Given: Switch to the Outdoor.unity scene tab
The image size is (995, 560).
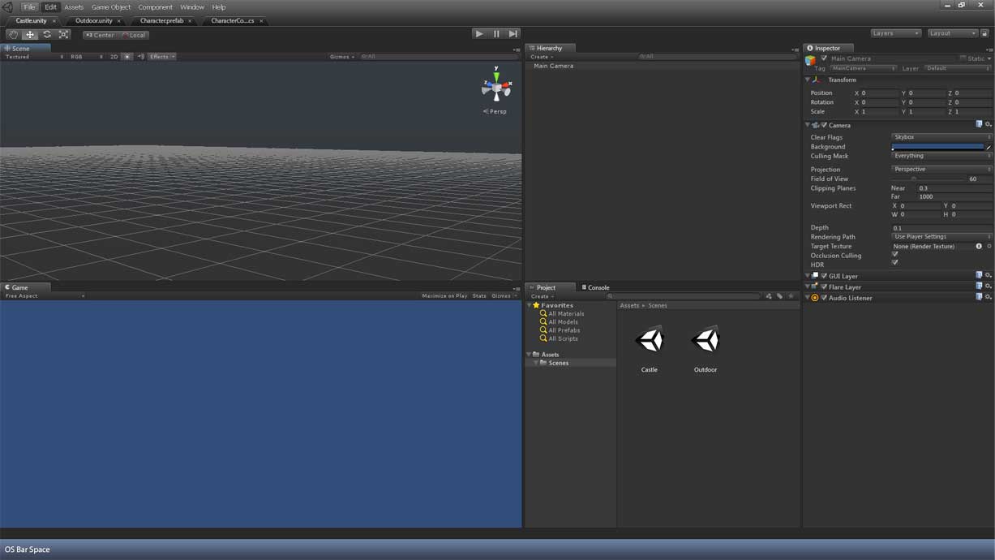Looking at the screenshot, I should [x=96, y=20].
